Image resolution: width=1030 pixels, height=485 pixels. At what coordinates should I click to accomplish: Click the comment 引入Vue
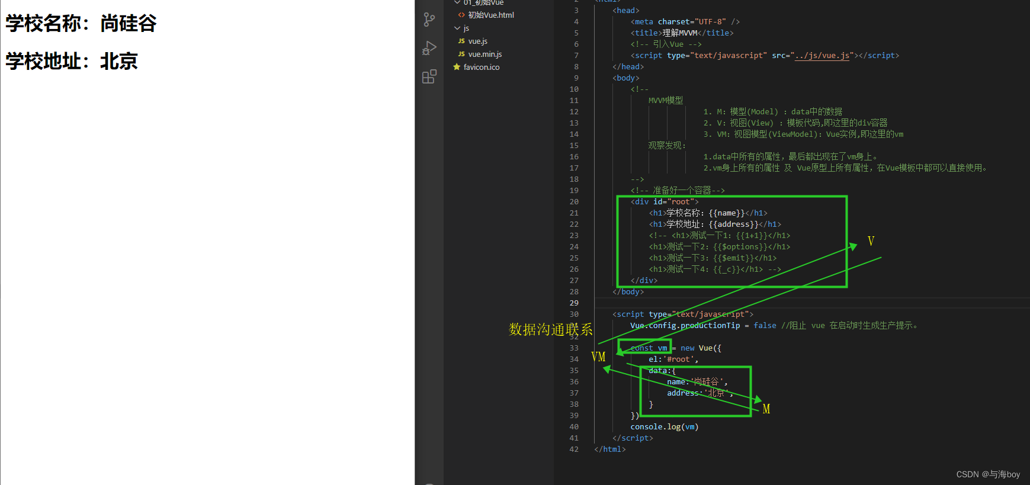pyautogui.click(x=666, y=44)
